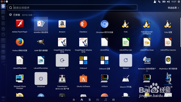Expand the filter results panel
The image size is (181, 102).
[x=173, y=8]
